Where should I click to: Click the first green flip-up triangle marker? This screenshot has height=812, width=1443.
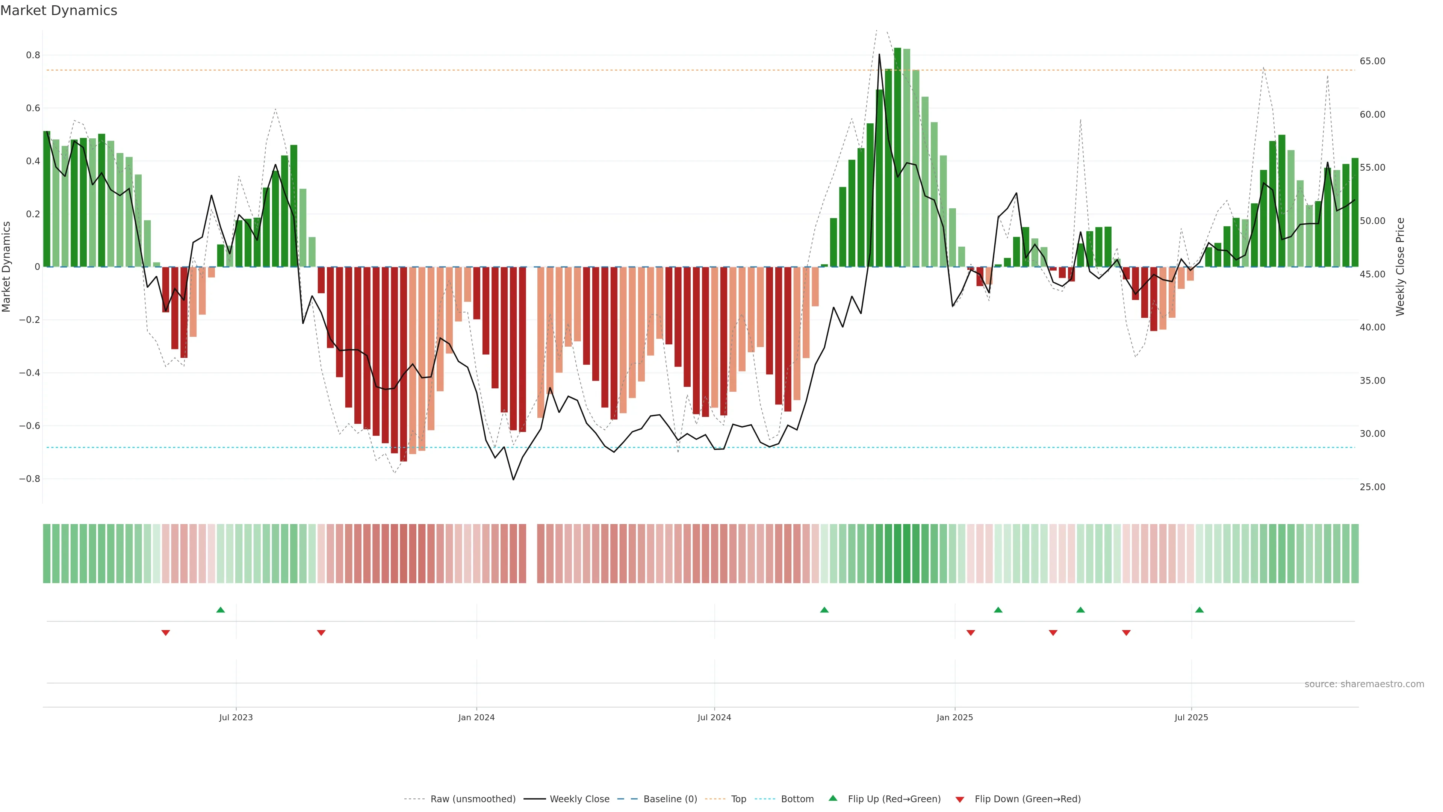coord(221,610)
